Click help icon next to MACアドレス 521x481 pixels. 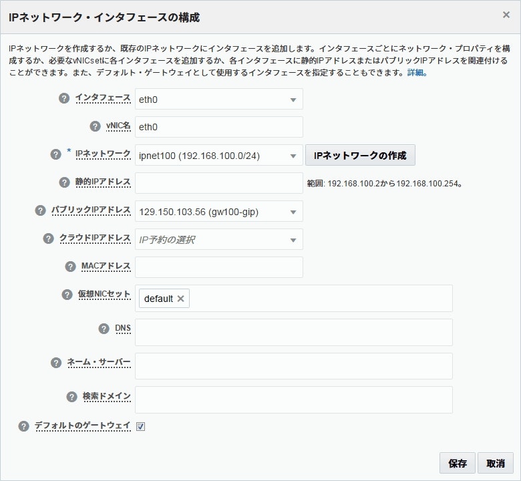(70, 267)
